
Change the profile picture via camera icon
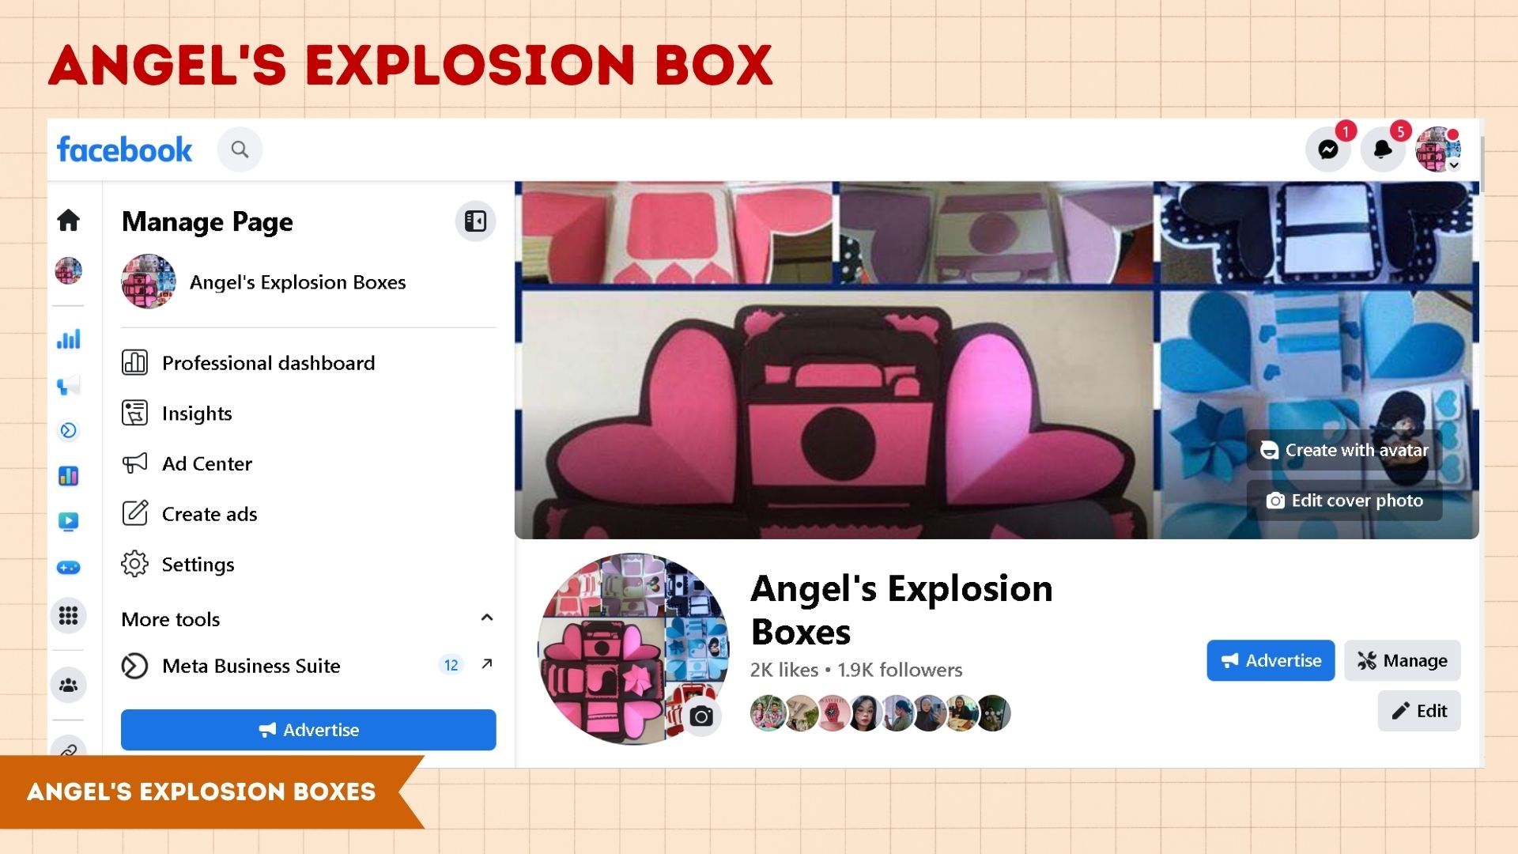pyautogui.click(x=701, y=716)
